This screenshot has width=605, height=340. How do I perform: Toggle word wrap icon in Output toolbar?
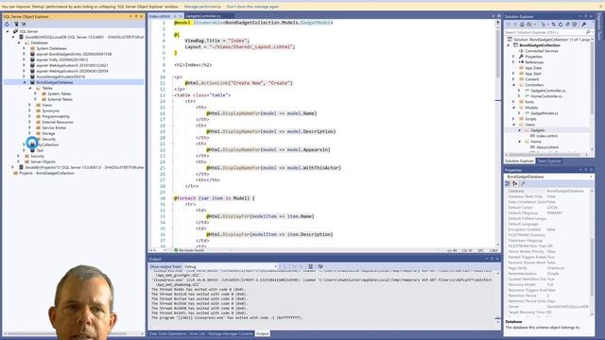tap(320, 266)
